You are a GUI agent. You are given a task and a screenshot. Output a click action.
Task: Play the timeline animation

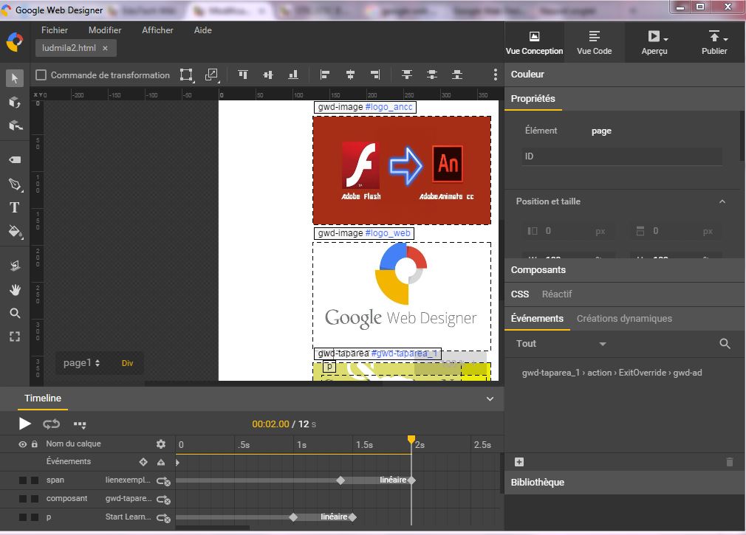(24, 424)
